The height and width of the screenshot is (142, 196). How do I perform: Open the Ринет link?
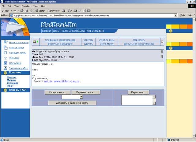[10, 86]
